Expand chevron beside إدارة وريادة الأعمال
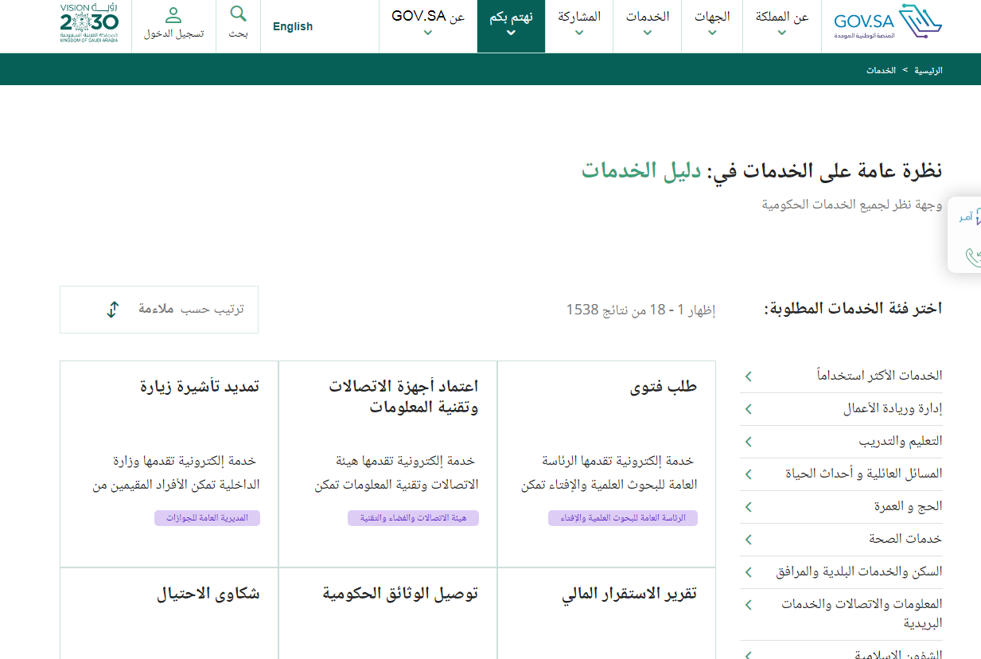The height and width of the screenshot is (659, 981). (x=748, y=409)
